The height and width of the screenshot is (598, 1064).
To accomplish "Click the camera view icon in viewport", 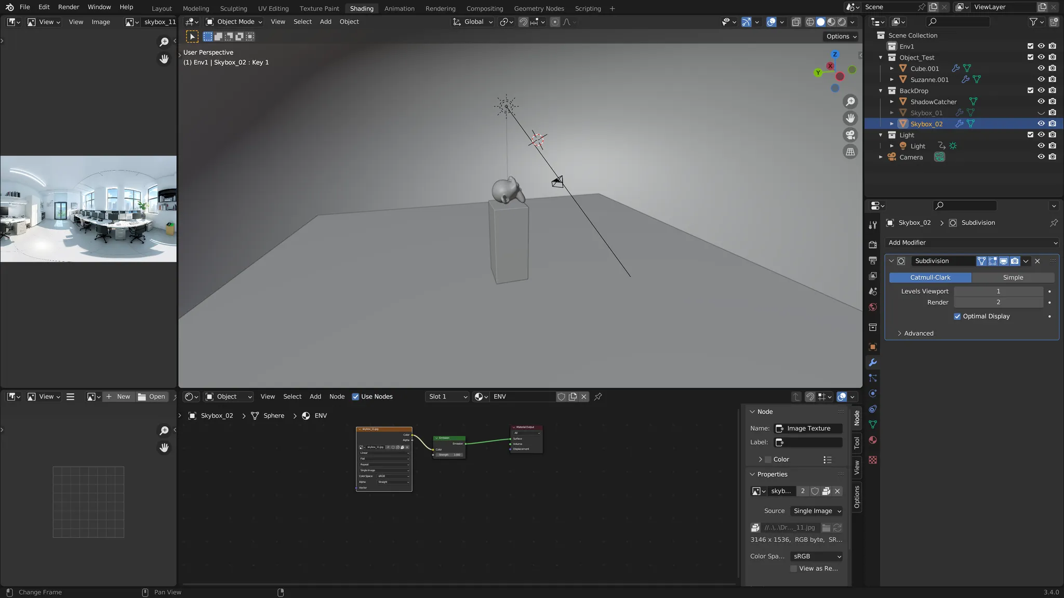I will pos(850,135).
